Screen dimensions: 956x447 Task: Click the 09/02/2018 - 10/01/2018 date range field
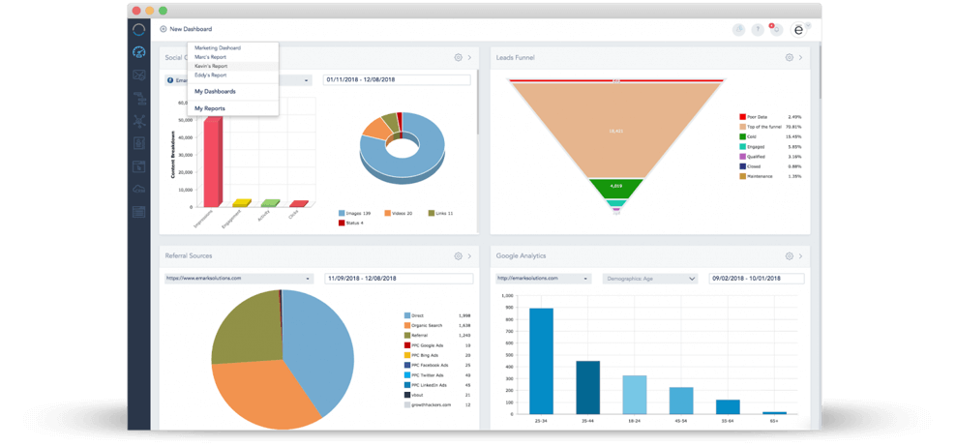click(756, 278)
